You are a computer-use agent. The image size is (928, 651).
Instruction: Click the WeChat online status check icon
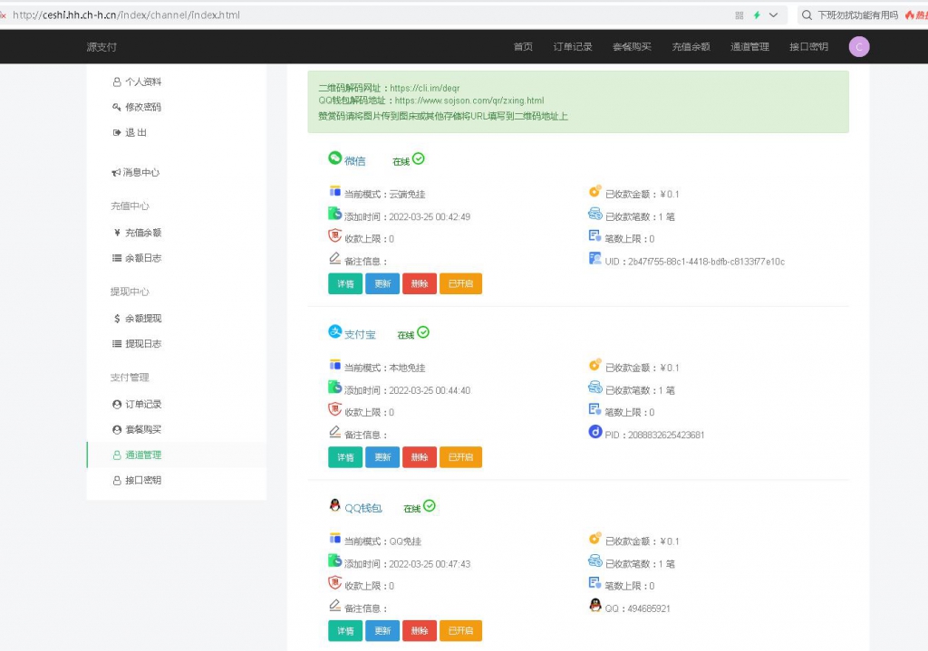(419, 158)
